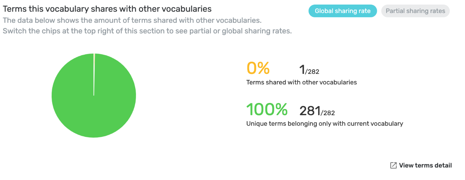
Task: Click the 'Terms shared with other vocabularies' label
Action: click(x=302, y=82)
